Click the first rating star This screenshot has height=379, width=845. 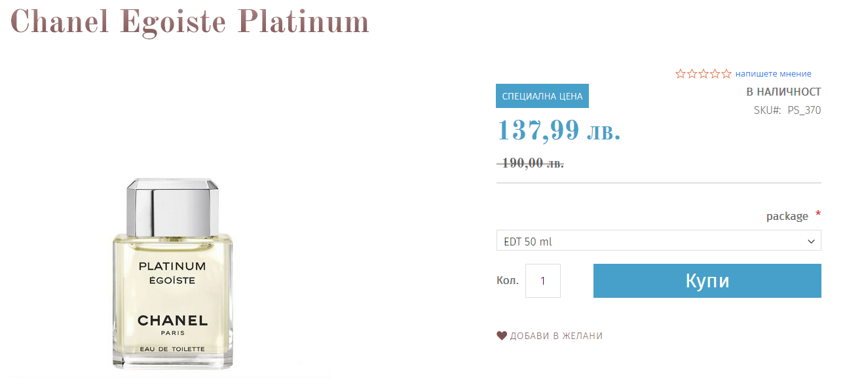point(681,74)
